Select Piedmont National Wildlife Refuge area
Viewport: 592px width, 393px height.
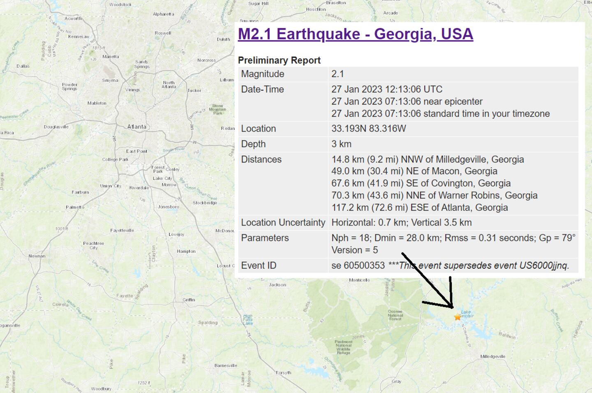click(344, 347)
